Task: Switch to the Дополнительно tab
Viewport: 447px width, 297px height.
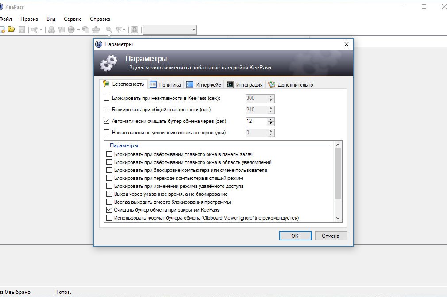Action: [x=290, y=84]
